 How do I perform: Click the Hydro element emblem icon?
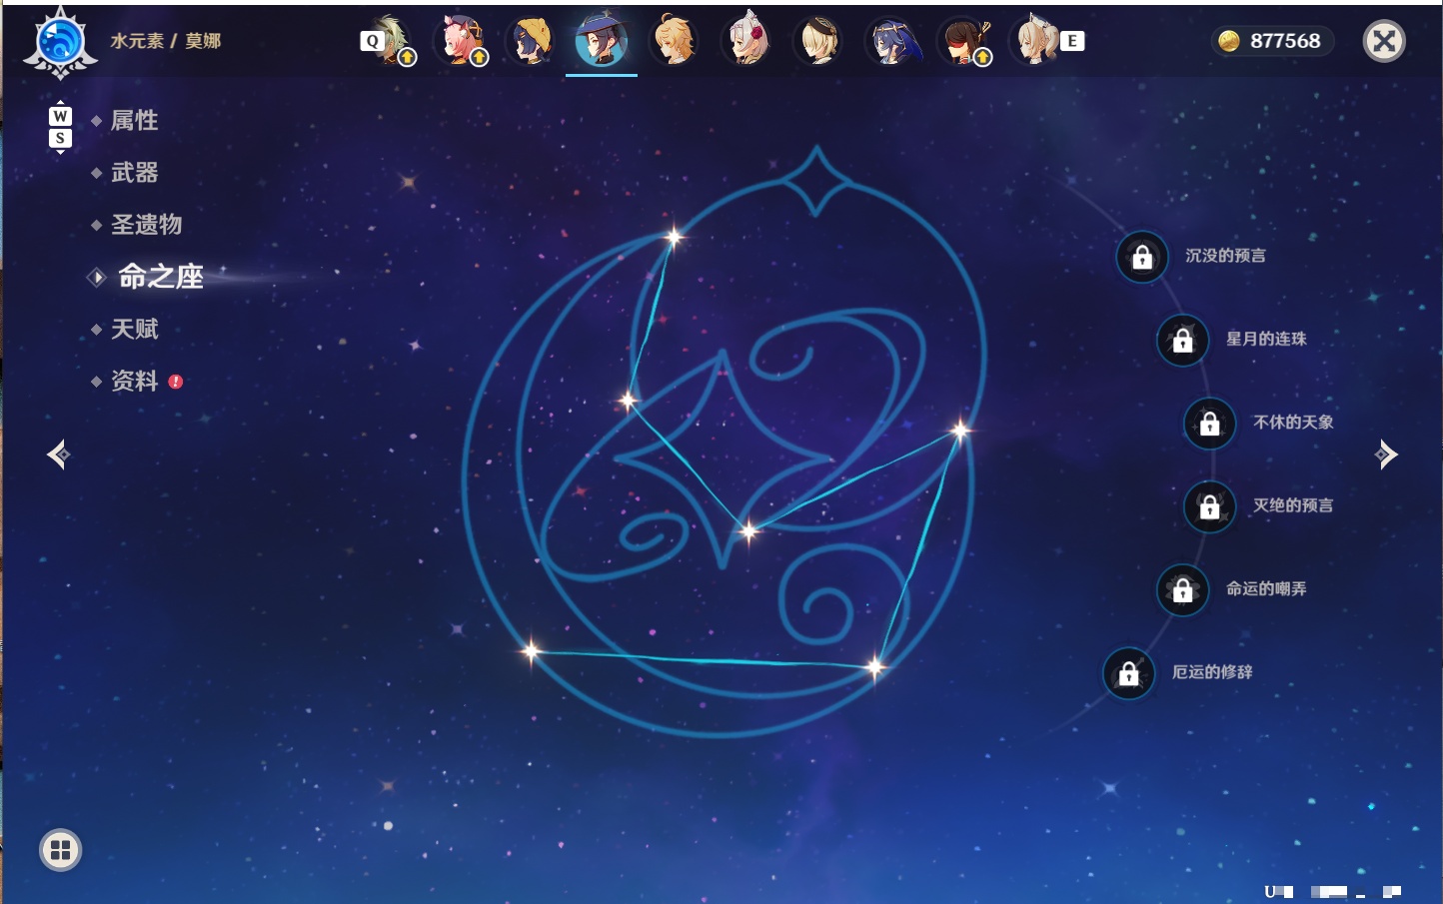coord(60,43)
